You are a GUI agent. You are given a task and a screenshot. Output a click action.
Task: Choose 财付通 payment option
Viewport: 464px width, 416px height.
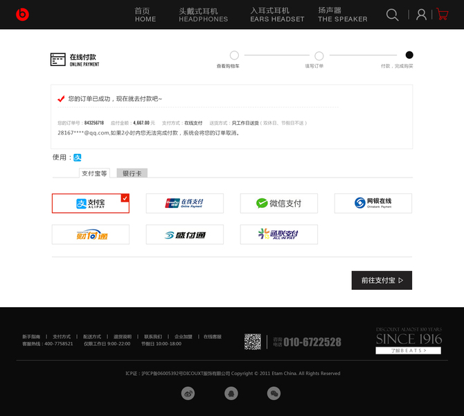point(91,234)
